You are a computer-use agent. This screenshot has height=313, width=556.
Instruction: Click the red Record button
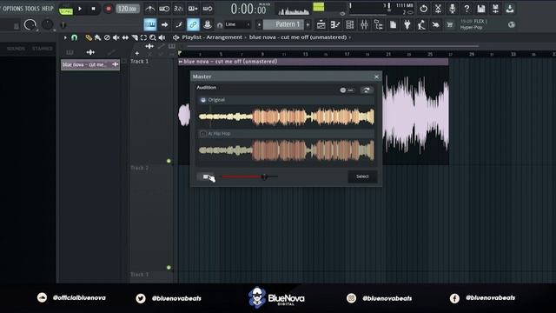[109, 9]
